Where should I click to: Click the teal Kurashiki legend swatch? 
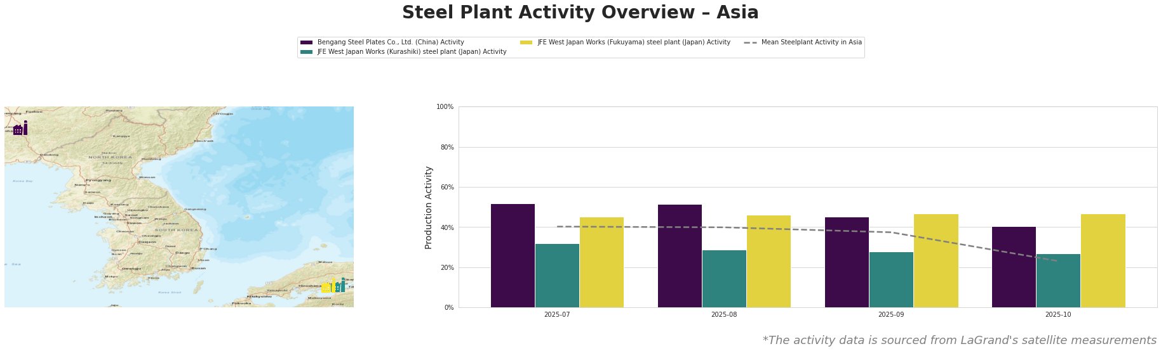306,52
